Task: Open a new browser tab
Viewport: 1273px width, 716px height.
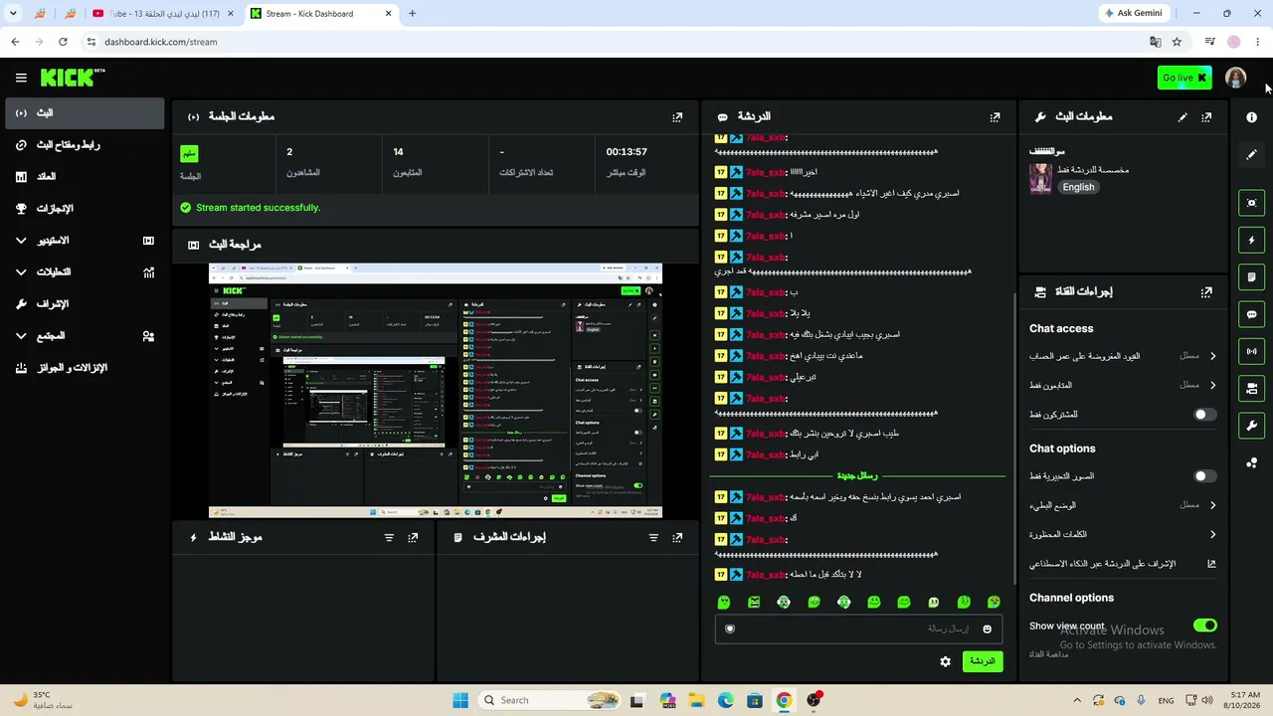Action: point(412,14)
